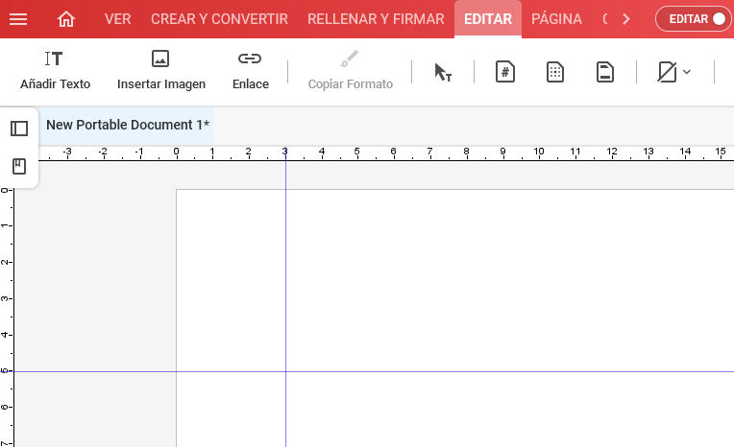
Task: Click the crossed-out page icon
Action: [667, 72]
